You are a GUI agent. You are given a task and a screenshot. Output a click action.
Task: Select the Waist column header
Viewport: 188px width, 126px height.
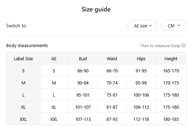pos(112,58)
